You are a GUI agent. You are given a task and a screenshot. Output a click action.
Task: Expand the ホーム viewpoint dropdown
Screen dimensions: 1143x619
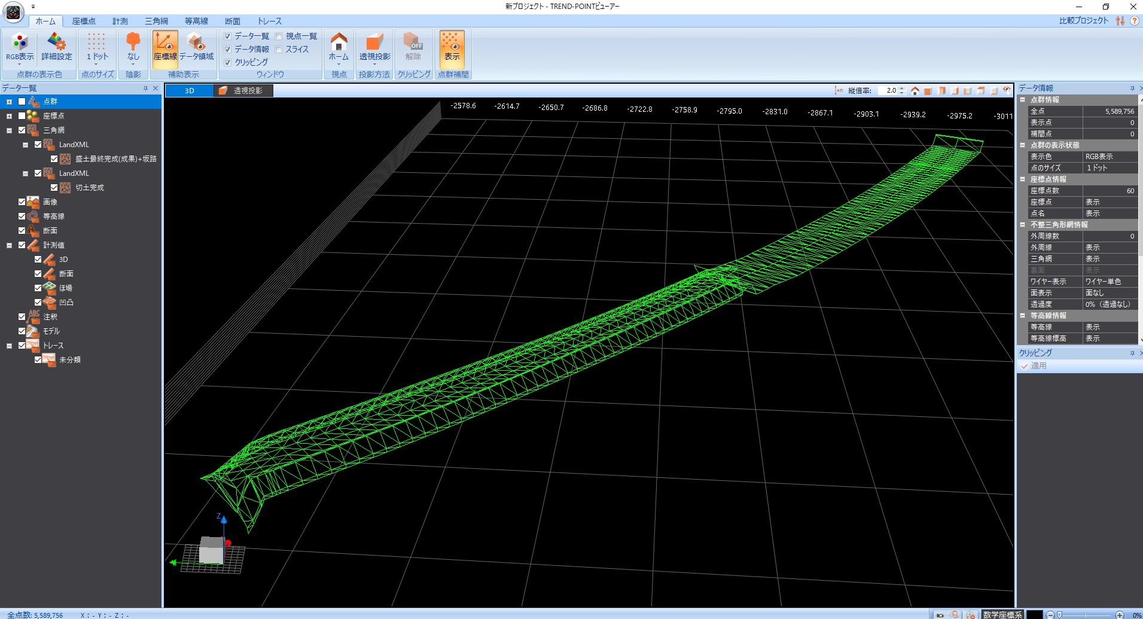coord(339,65)
